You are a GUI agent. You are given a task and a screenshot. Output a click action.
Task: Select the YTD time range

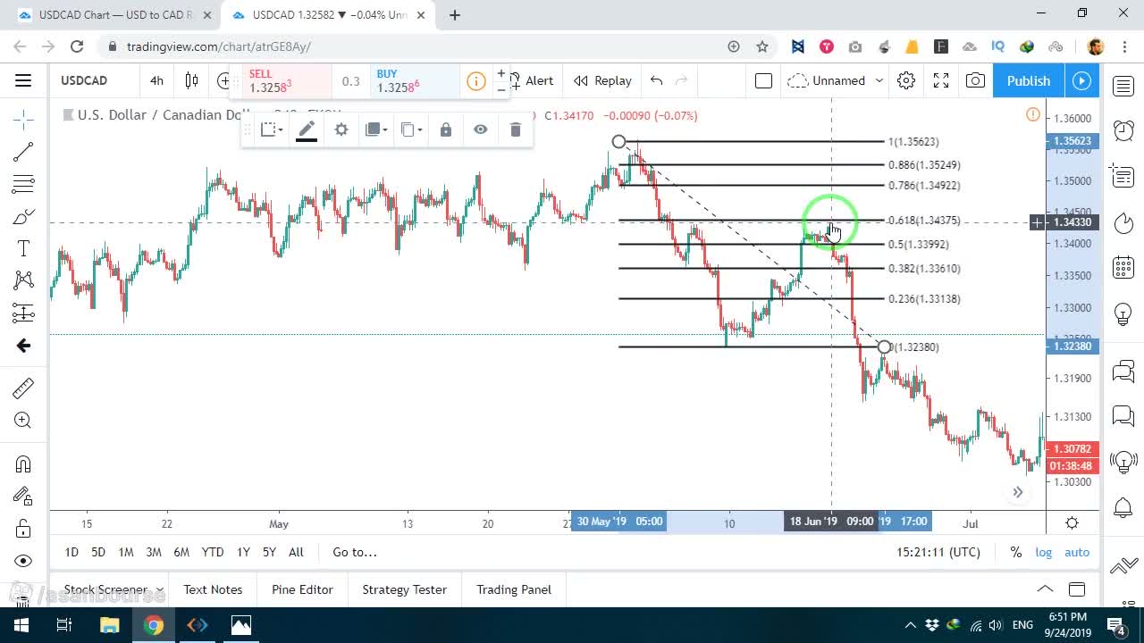[213, 552]
